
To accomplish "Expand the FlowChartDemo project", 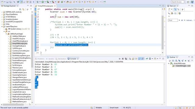I will (x=2, y=15).
